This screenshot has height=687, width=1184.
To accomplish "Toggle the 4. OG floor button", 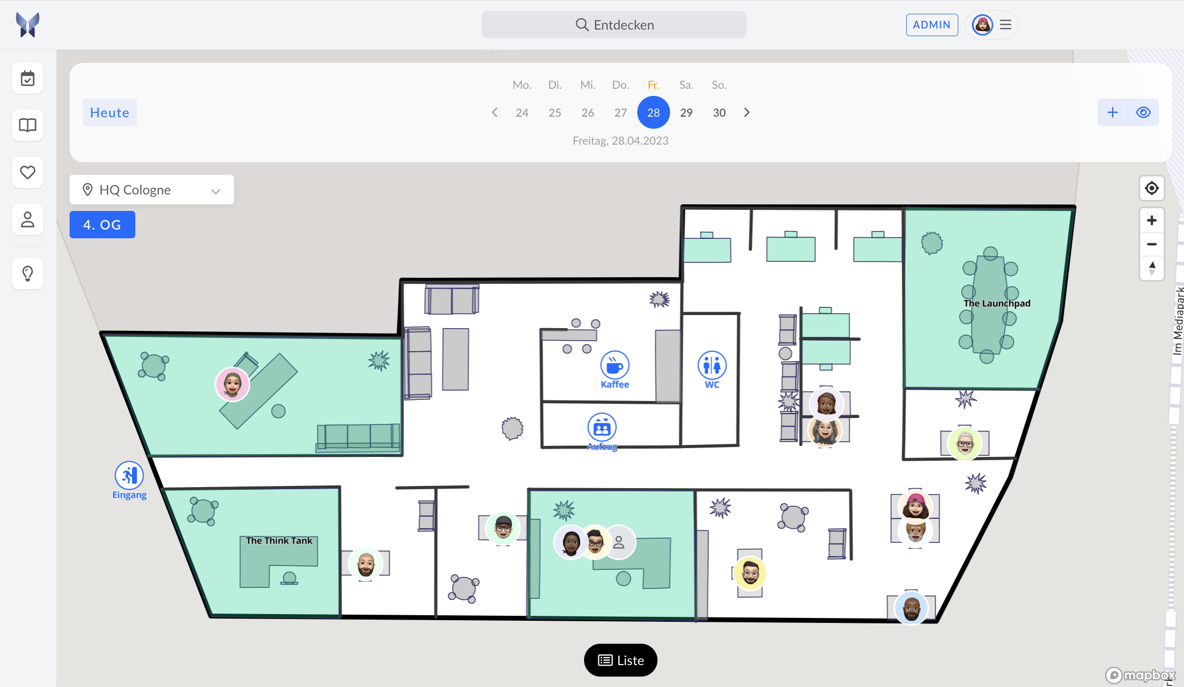I will [102, 225].
